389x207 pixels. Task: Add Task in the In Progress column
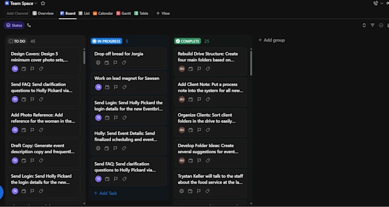[x=105, y=193]
